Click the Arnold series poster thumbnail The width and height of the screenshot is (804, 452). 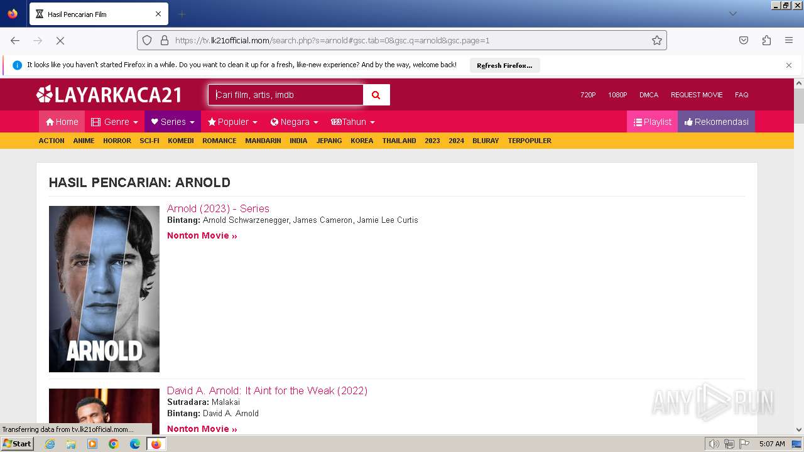click(x=104, y=289)
